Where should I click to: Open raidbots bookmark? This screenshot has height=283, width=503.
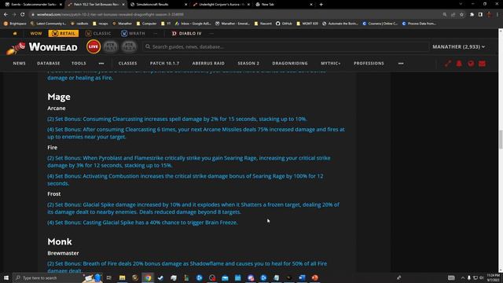coord(80,24)
